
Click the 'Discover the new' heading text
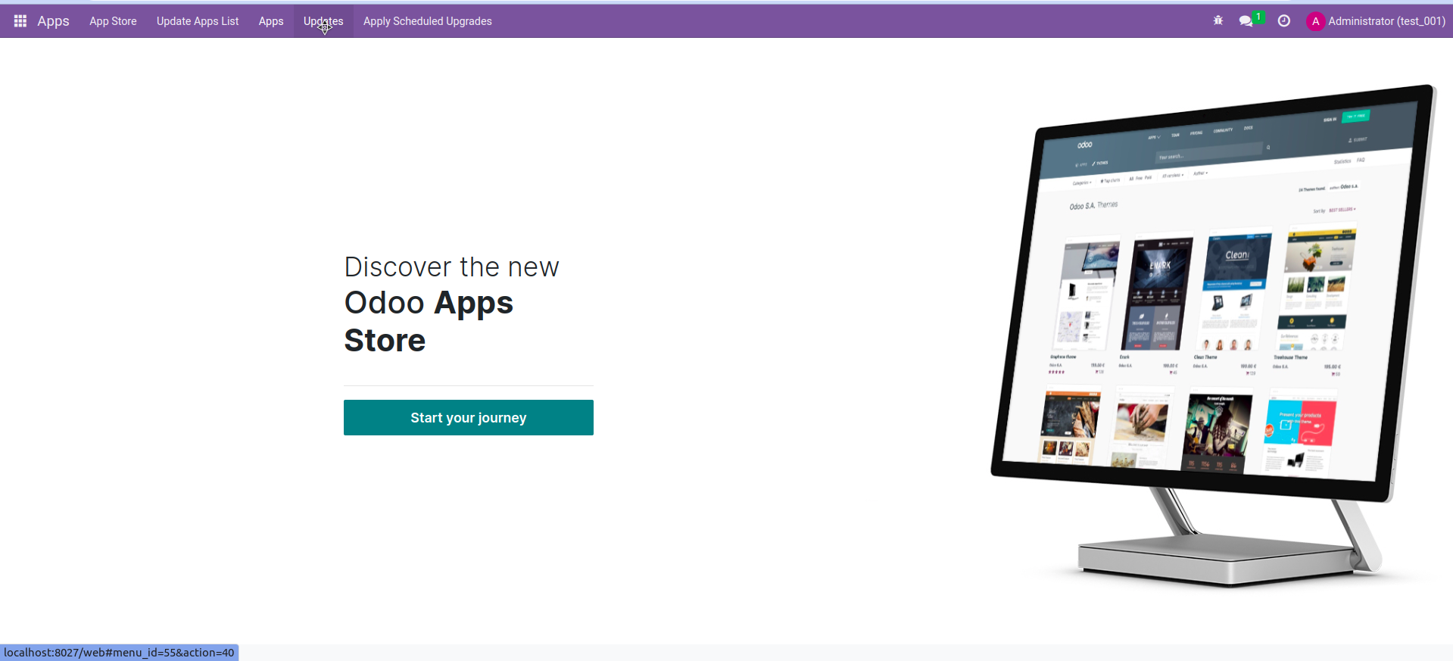(x=452, y=267)
